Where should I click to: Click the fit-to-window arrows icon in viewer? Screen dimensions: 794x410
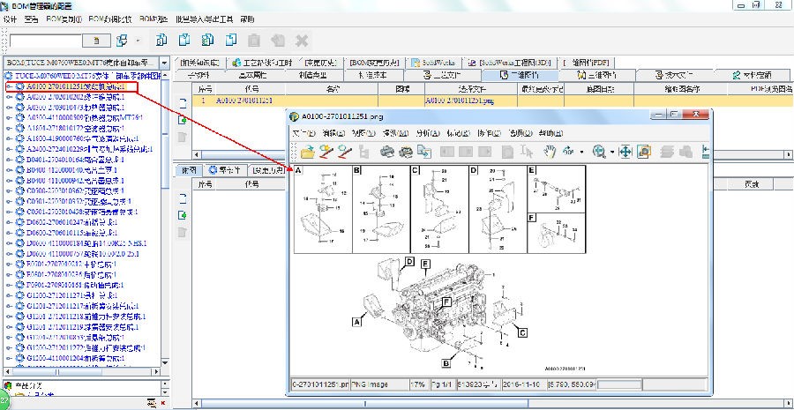[x=625, y=152]
